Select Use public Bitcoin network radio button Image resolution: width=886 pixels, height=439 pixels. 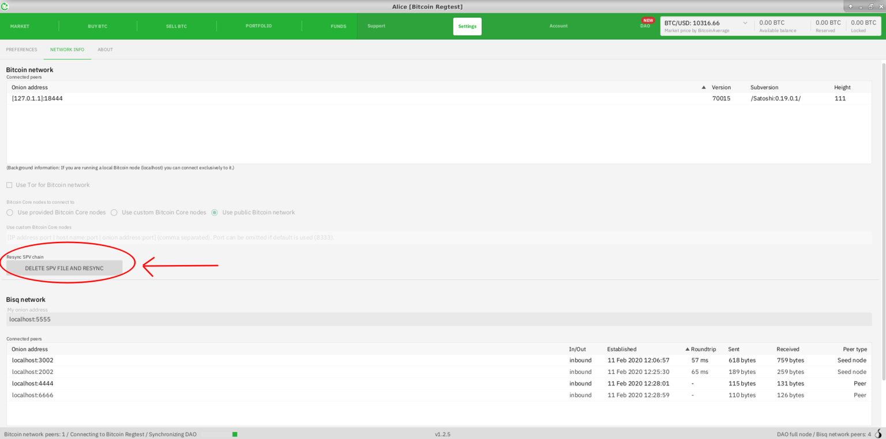(215, 213)
